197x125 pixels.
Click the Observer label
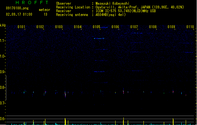pyautogui.click(x=64, y=3)
